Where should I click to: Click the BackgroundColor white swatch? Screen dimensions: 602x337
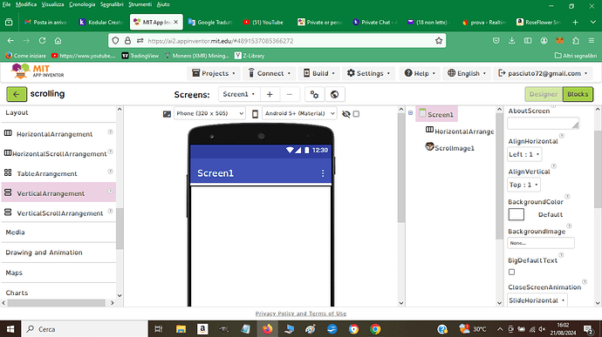coord(516,214)
